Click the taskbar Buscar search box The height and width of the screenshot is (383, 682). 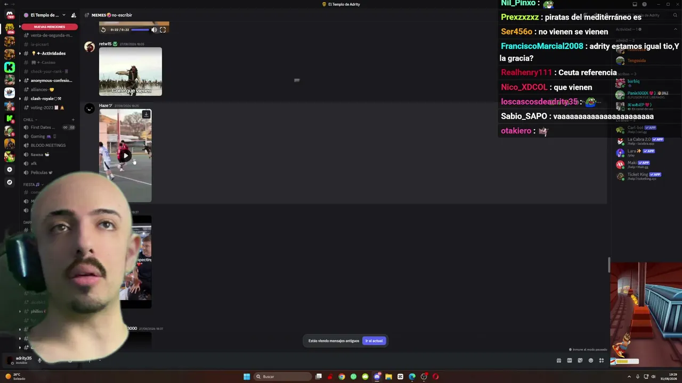[x=283, y=377]
